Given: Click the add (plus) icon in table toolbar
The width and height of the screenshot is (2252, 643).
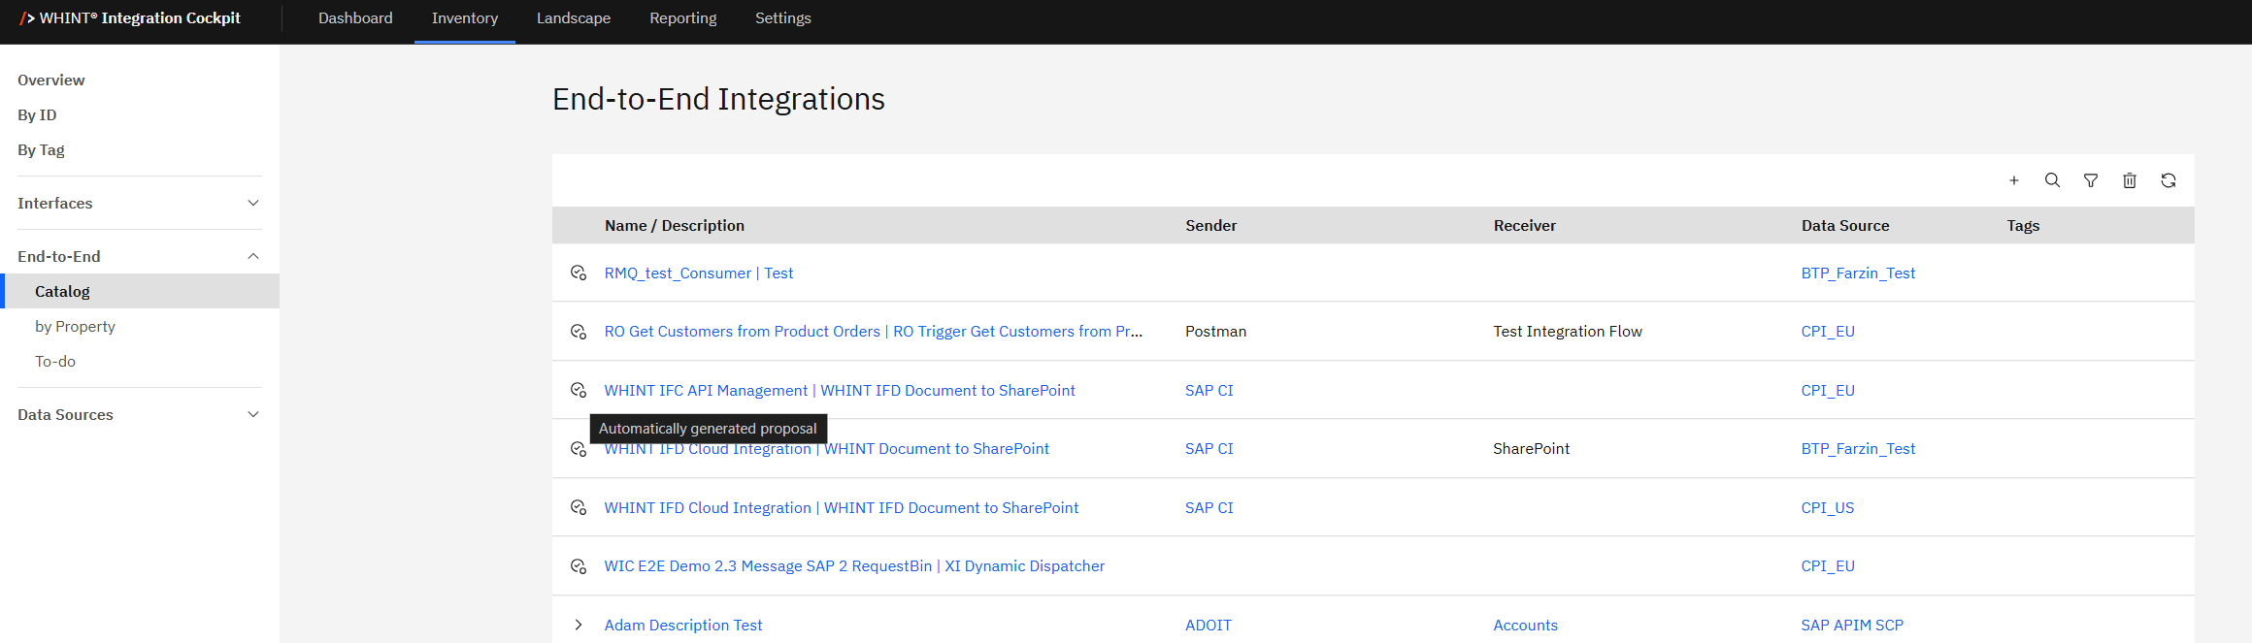Looking at the screenshot, I should pyautogui.click(x=2013, y=180).
